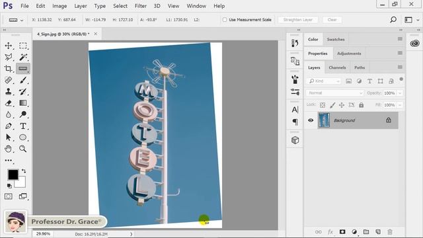
Task: Select the Healing Brush tool
Action: [x=9, y=80]
